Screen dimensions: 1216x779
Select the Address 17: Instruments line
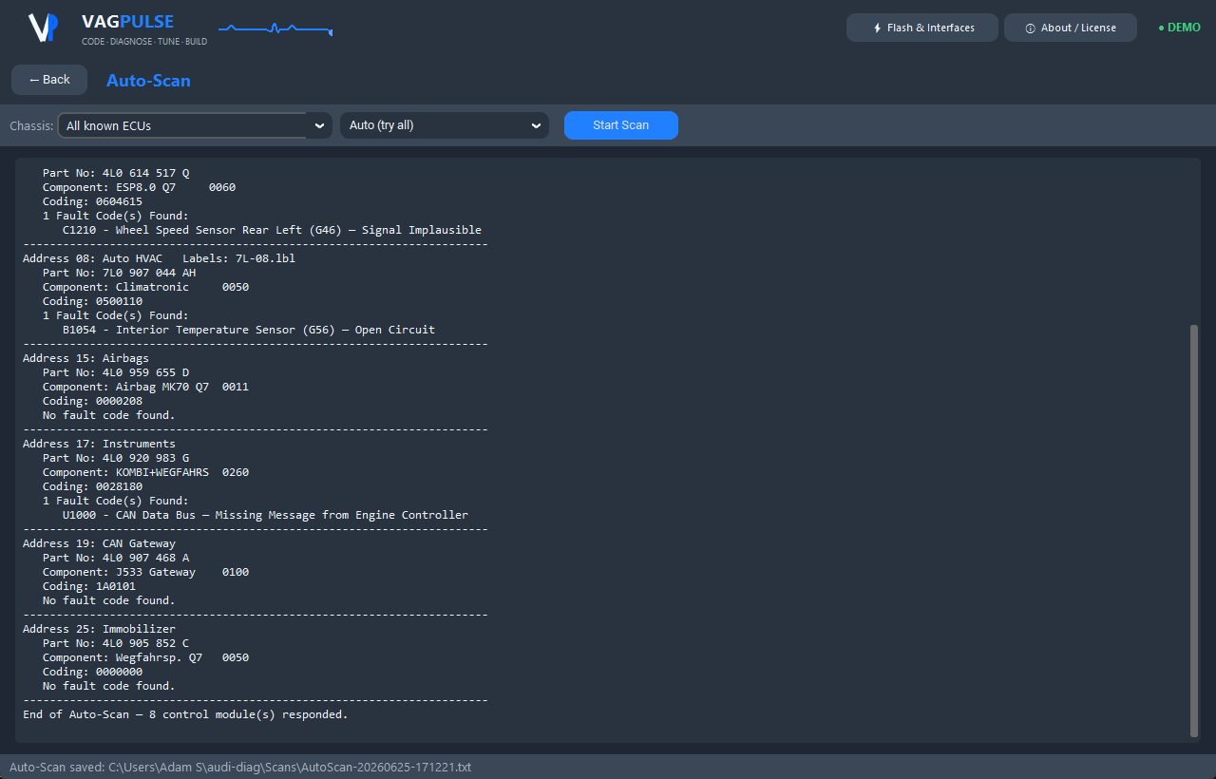pyautogui.click(x=99, y=444)
